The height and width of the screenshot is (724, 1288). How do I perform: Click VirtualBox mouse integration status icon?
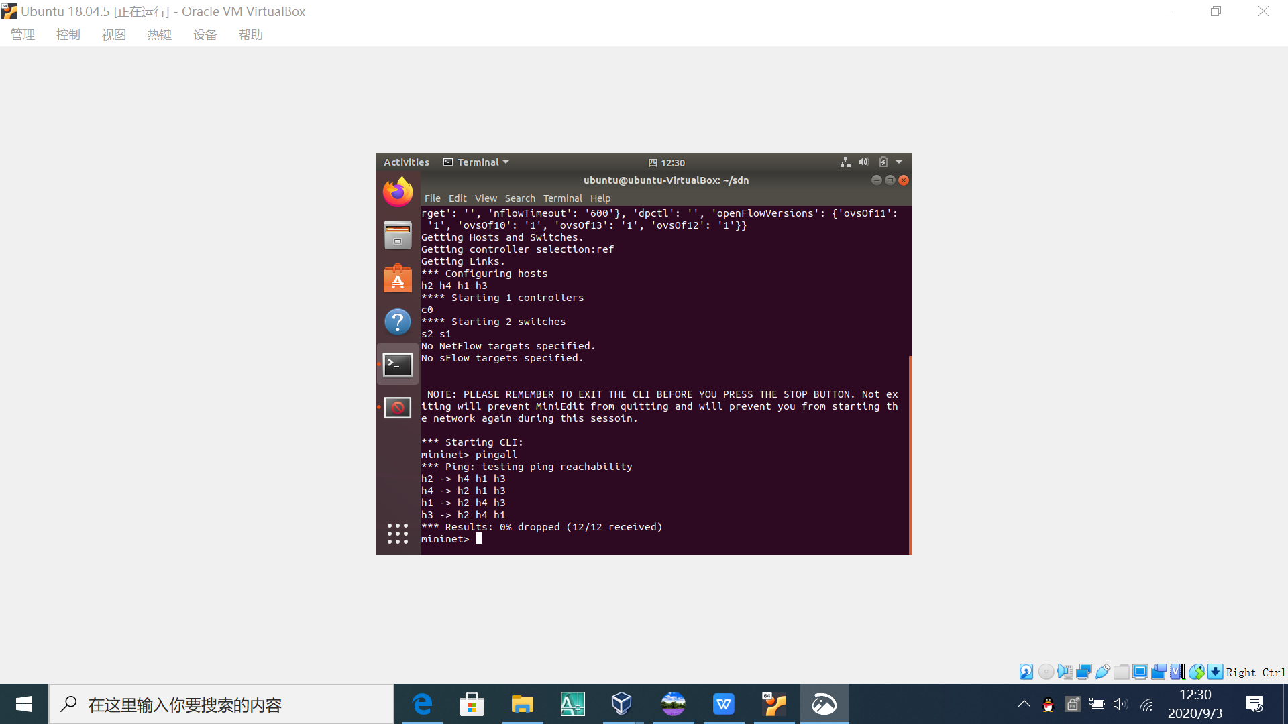point(1196,672)
